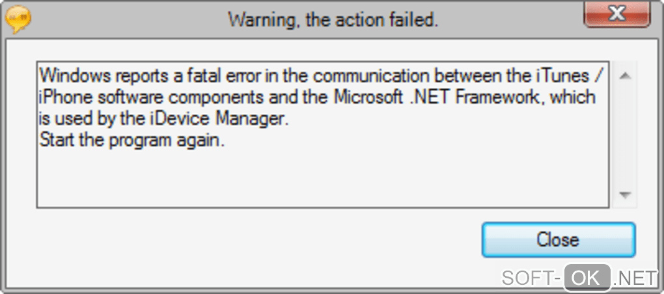664x294 pixels.
Task: Click the scroll down arrow in message box
Action: tap(625, 194)
